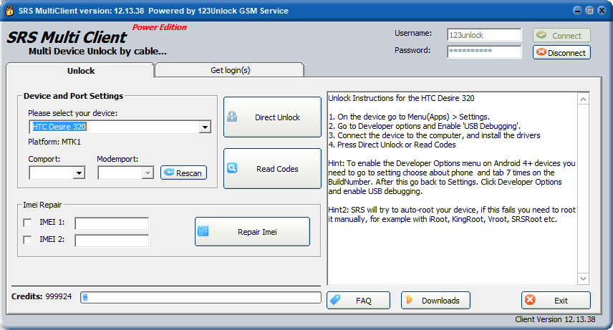
Task: Exit the application
Action: (556, 300)
